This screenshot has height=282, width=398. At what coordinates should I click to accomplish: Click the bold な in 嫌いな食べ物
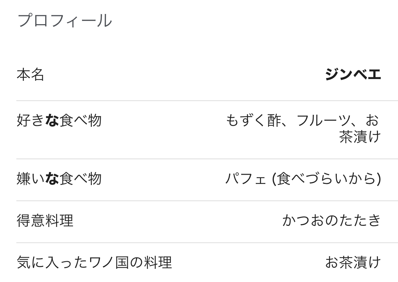point(52,179)
